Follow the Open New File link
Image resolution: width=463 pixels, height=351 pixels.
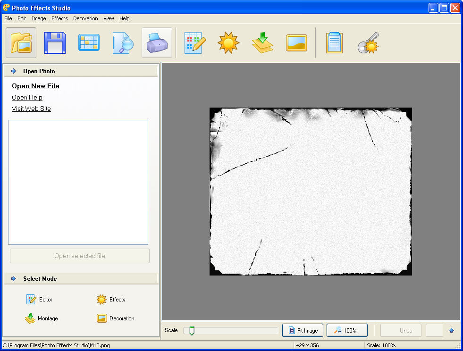click(35, 86)
